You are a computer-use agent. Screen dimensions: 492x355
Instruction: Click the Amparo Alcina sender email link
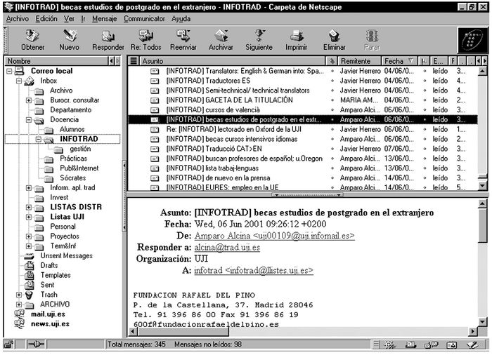click(x=274, y=236)
